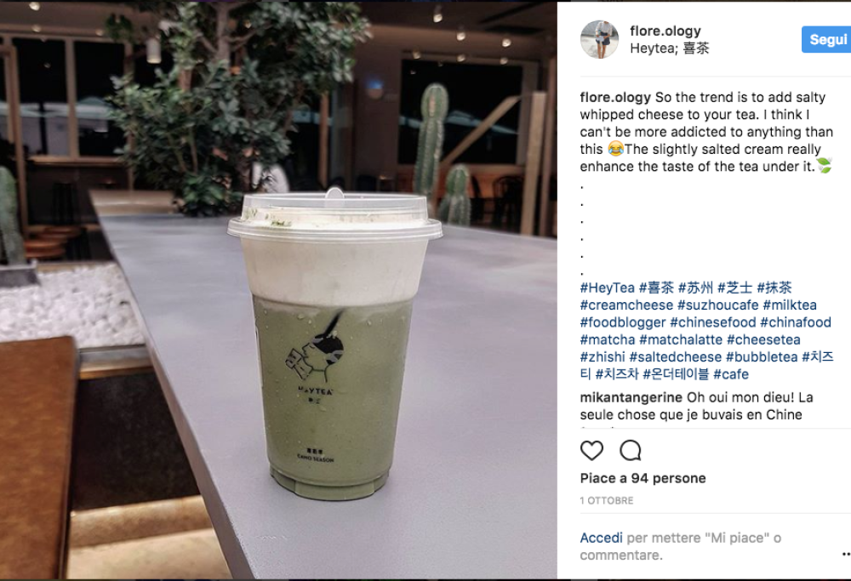Viewport: 851px width, 581px height.
Task: Open flore.ology profile picture avatar
Action: point(599,39)
